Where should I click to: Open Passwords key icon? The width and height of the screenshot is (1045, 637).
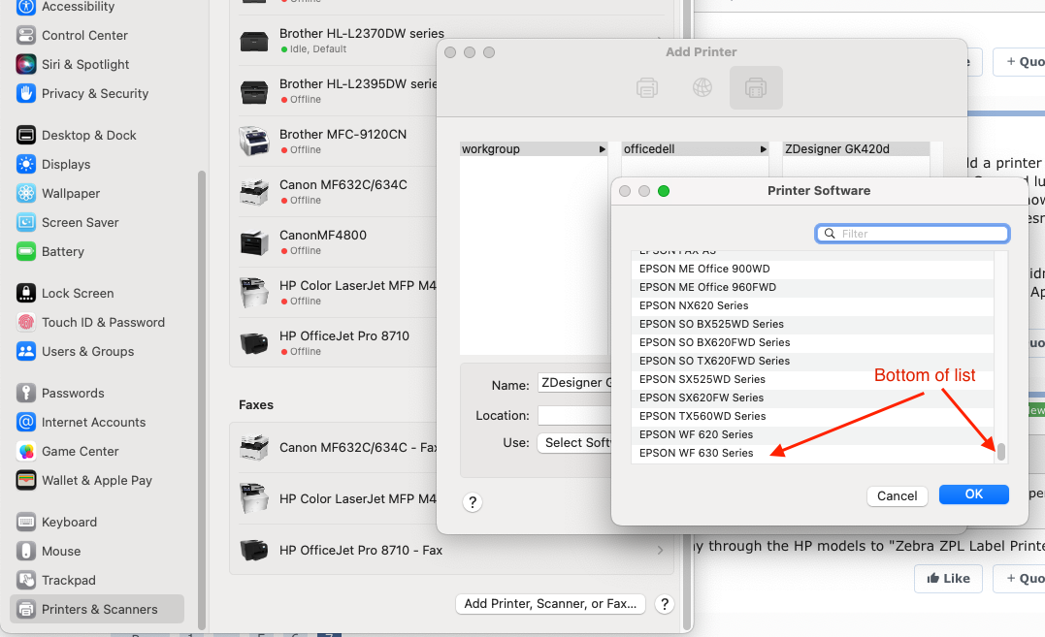(x=26, y=394)
